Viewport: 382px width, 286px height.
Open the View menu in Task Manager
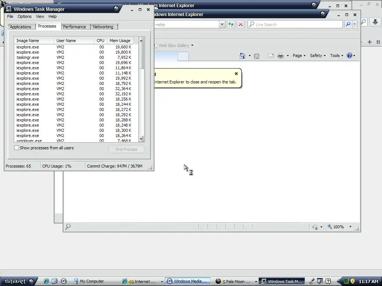40,16
